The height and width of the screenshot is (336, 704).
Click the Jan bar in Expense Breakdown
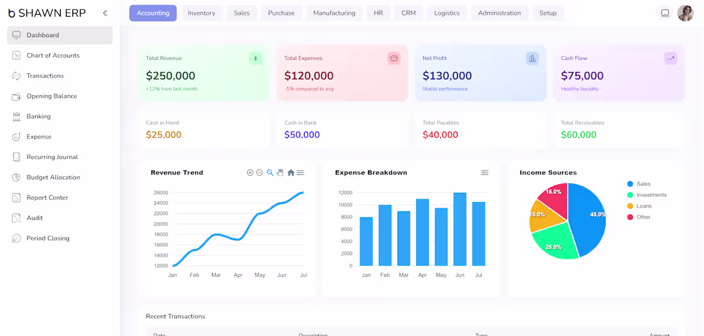(x=366, y=241)
